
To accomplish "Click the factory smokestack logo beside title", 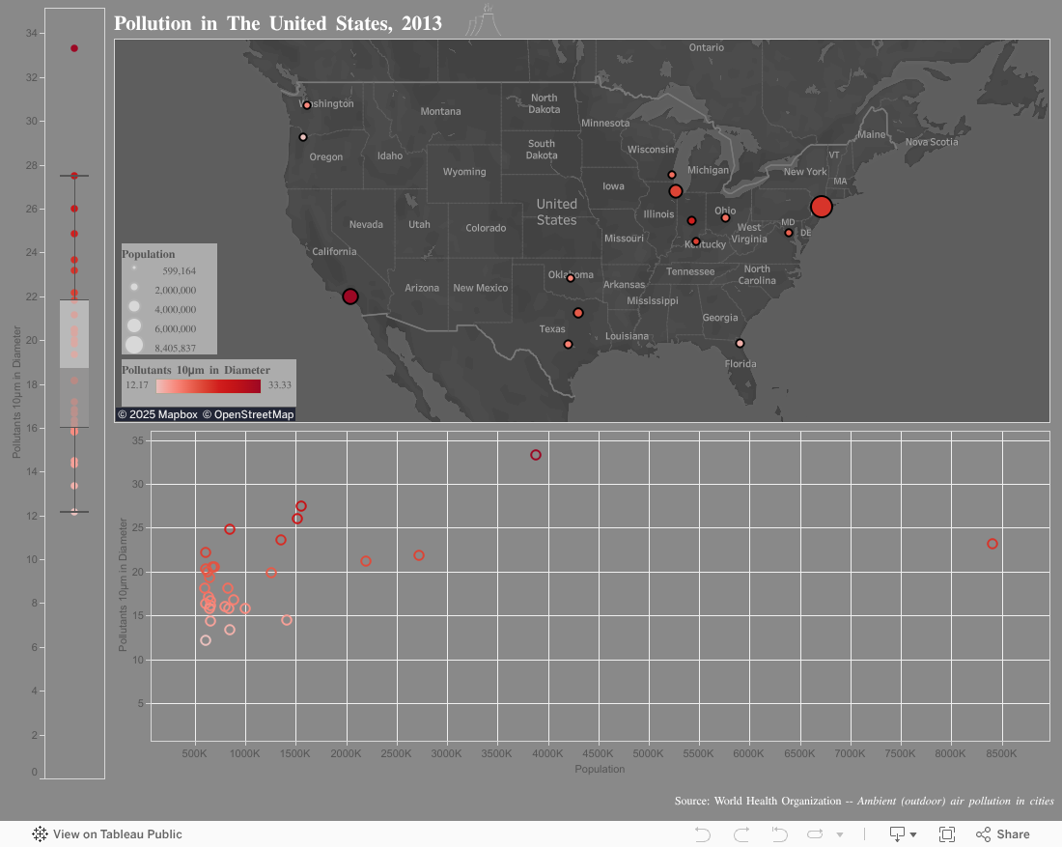I will point(484,20).
